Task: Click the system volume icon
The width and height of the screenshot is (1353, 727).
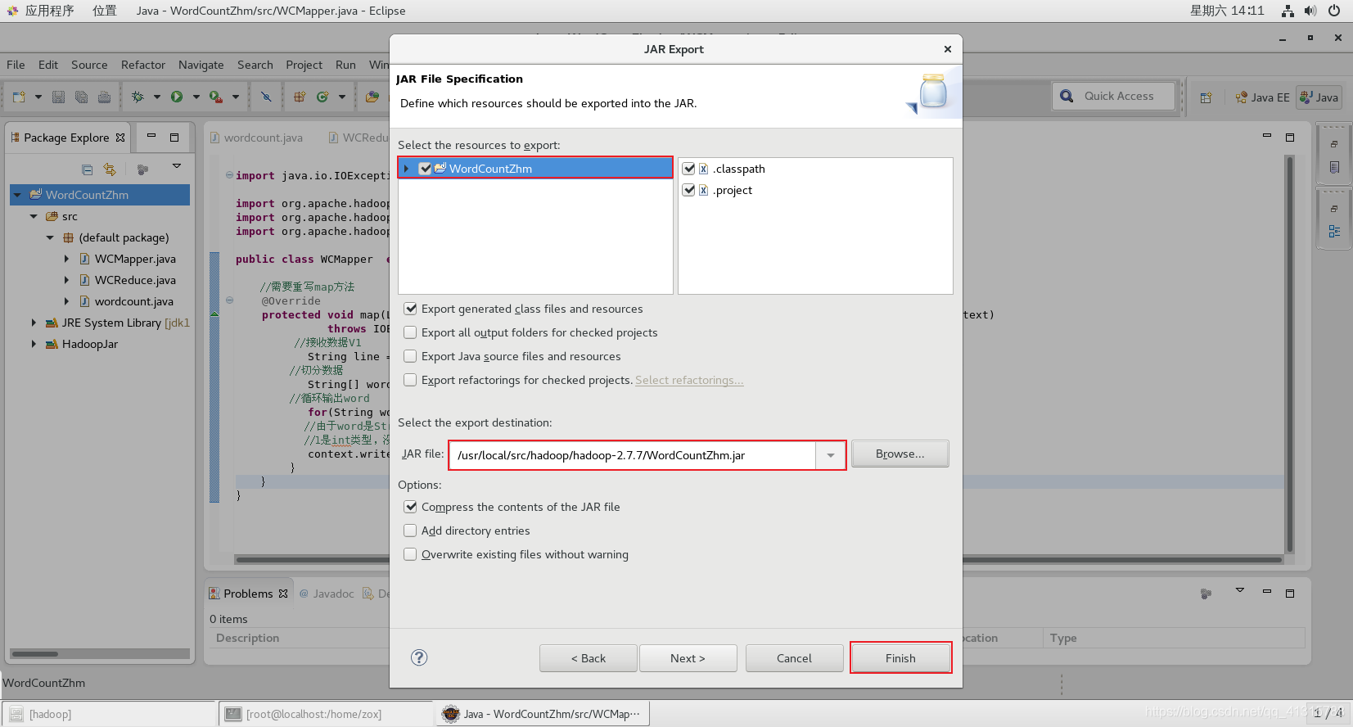Action: pyautogui.click(x=1310, y=11)
